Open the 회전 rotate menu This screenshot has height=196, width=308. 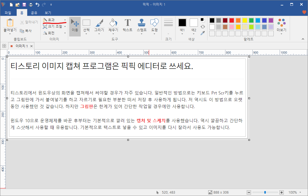click(55, 33)
